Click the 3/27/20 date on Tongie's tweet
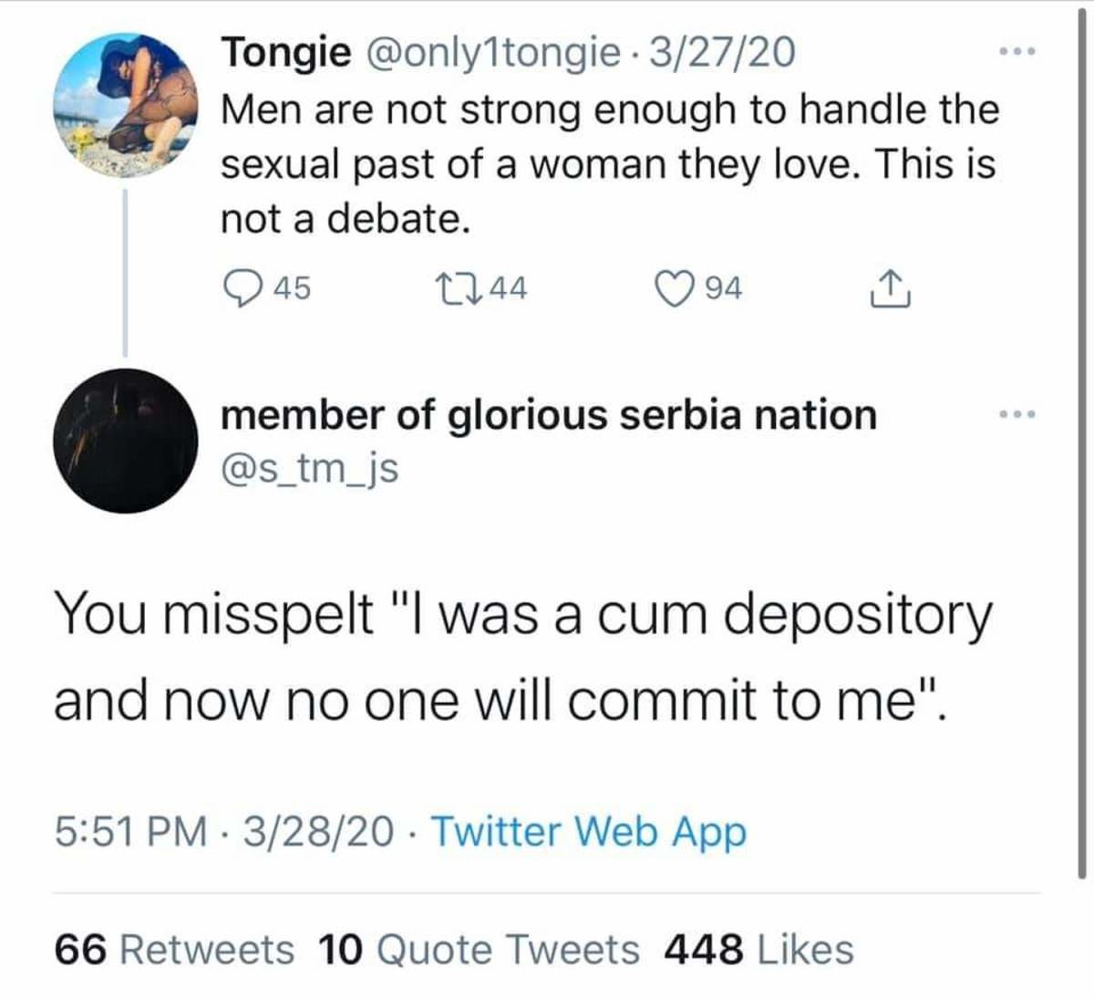Image resolution: width=1094 pixels, height=999 pixels. pyautogui.click(x=721, y=52)
